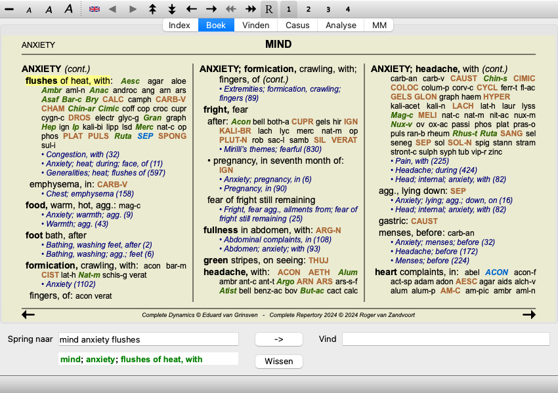Image resolution: width=558 pixels, height=393 pixels.
Task: Click the UK flag language icon
Action: pos(95,9)
